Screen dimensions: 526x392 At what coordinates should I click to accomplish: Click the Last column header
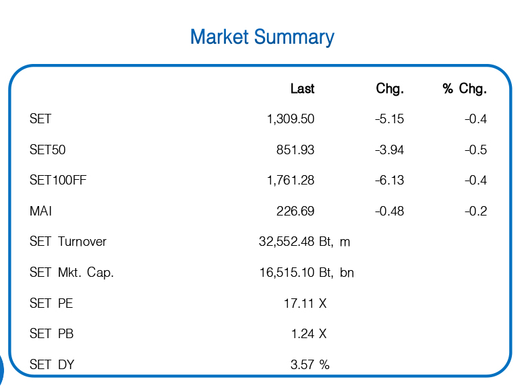pos(302,89)
